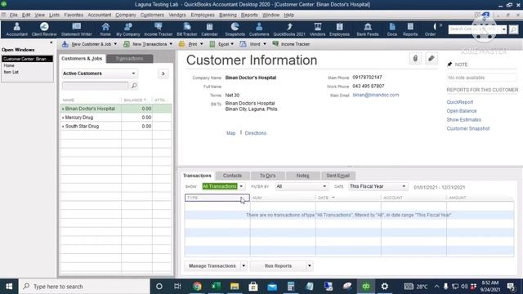
Task: Open the Vendors center icon
Action: 317,29
